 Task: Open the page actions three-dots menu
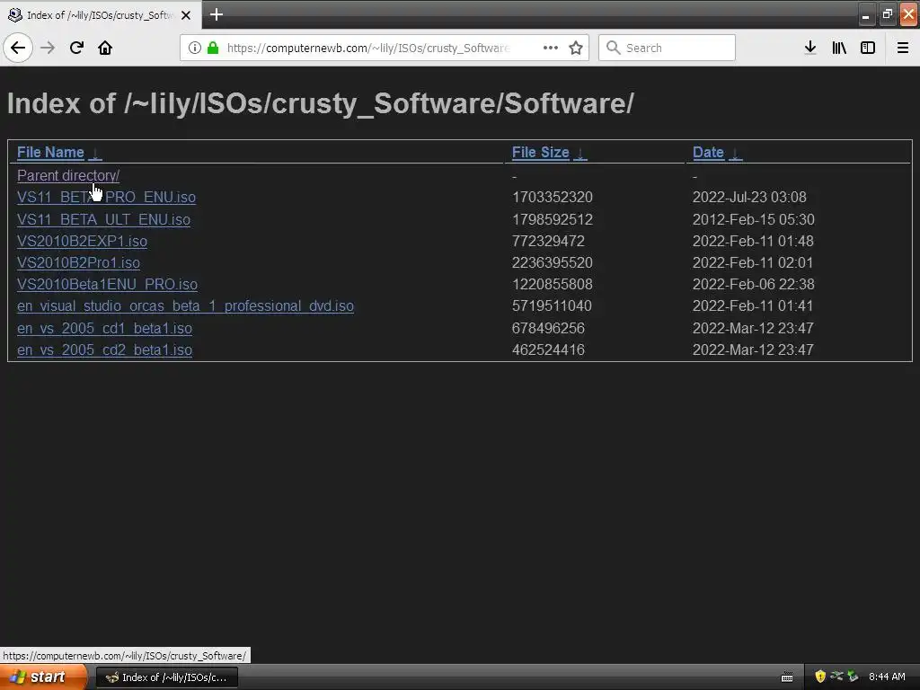click(551, 48)
